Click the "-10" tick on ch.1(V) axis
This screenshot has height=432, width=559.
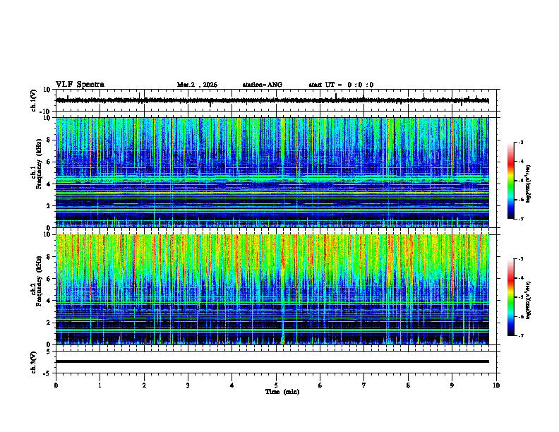pyautogui.click(x=46, y=112)
